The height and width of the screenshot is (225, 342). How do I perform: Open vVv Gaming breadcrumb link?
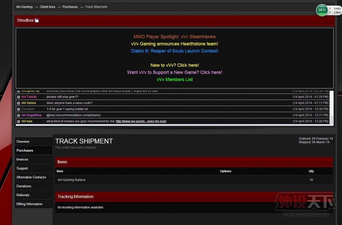[24, 7]
